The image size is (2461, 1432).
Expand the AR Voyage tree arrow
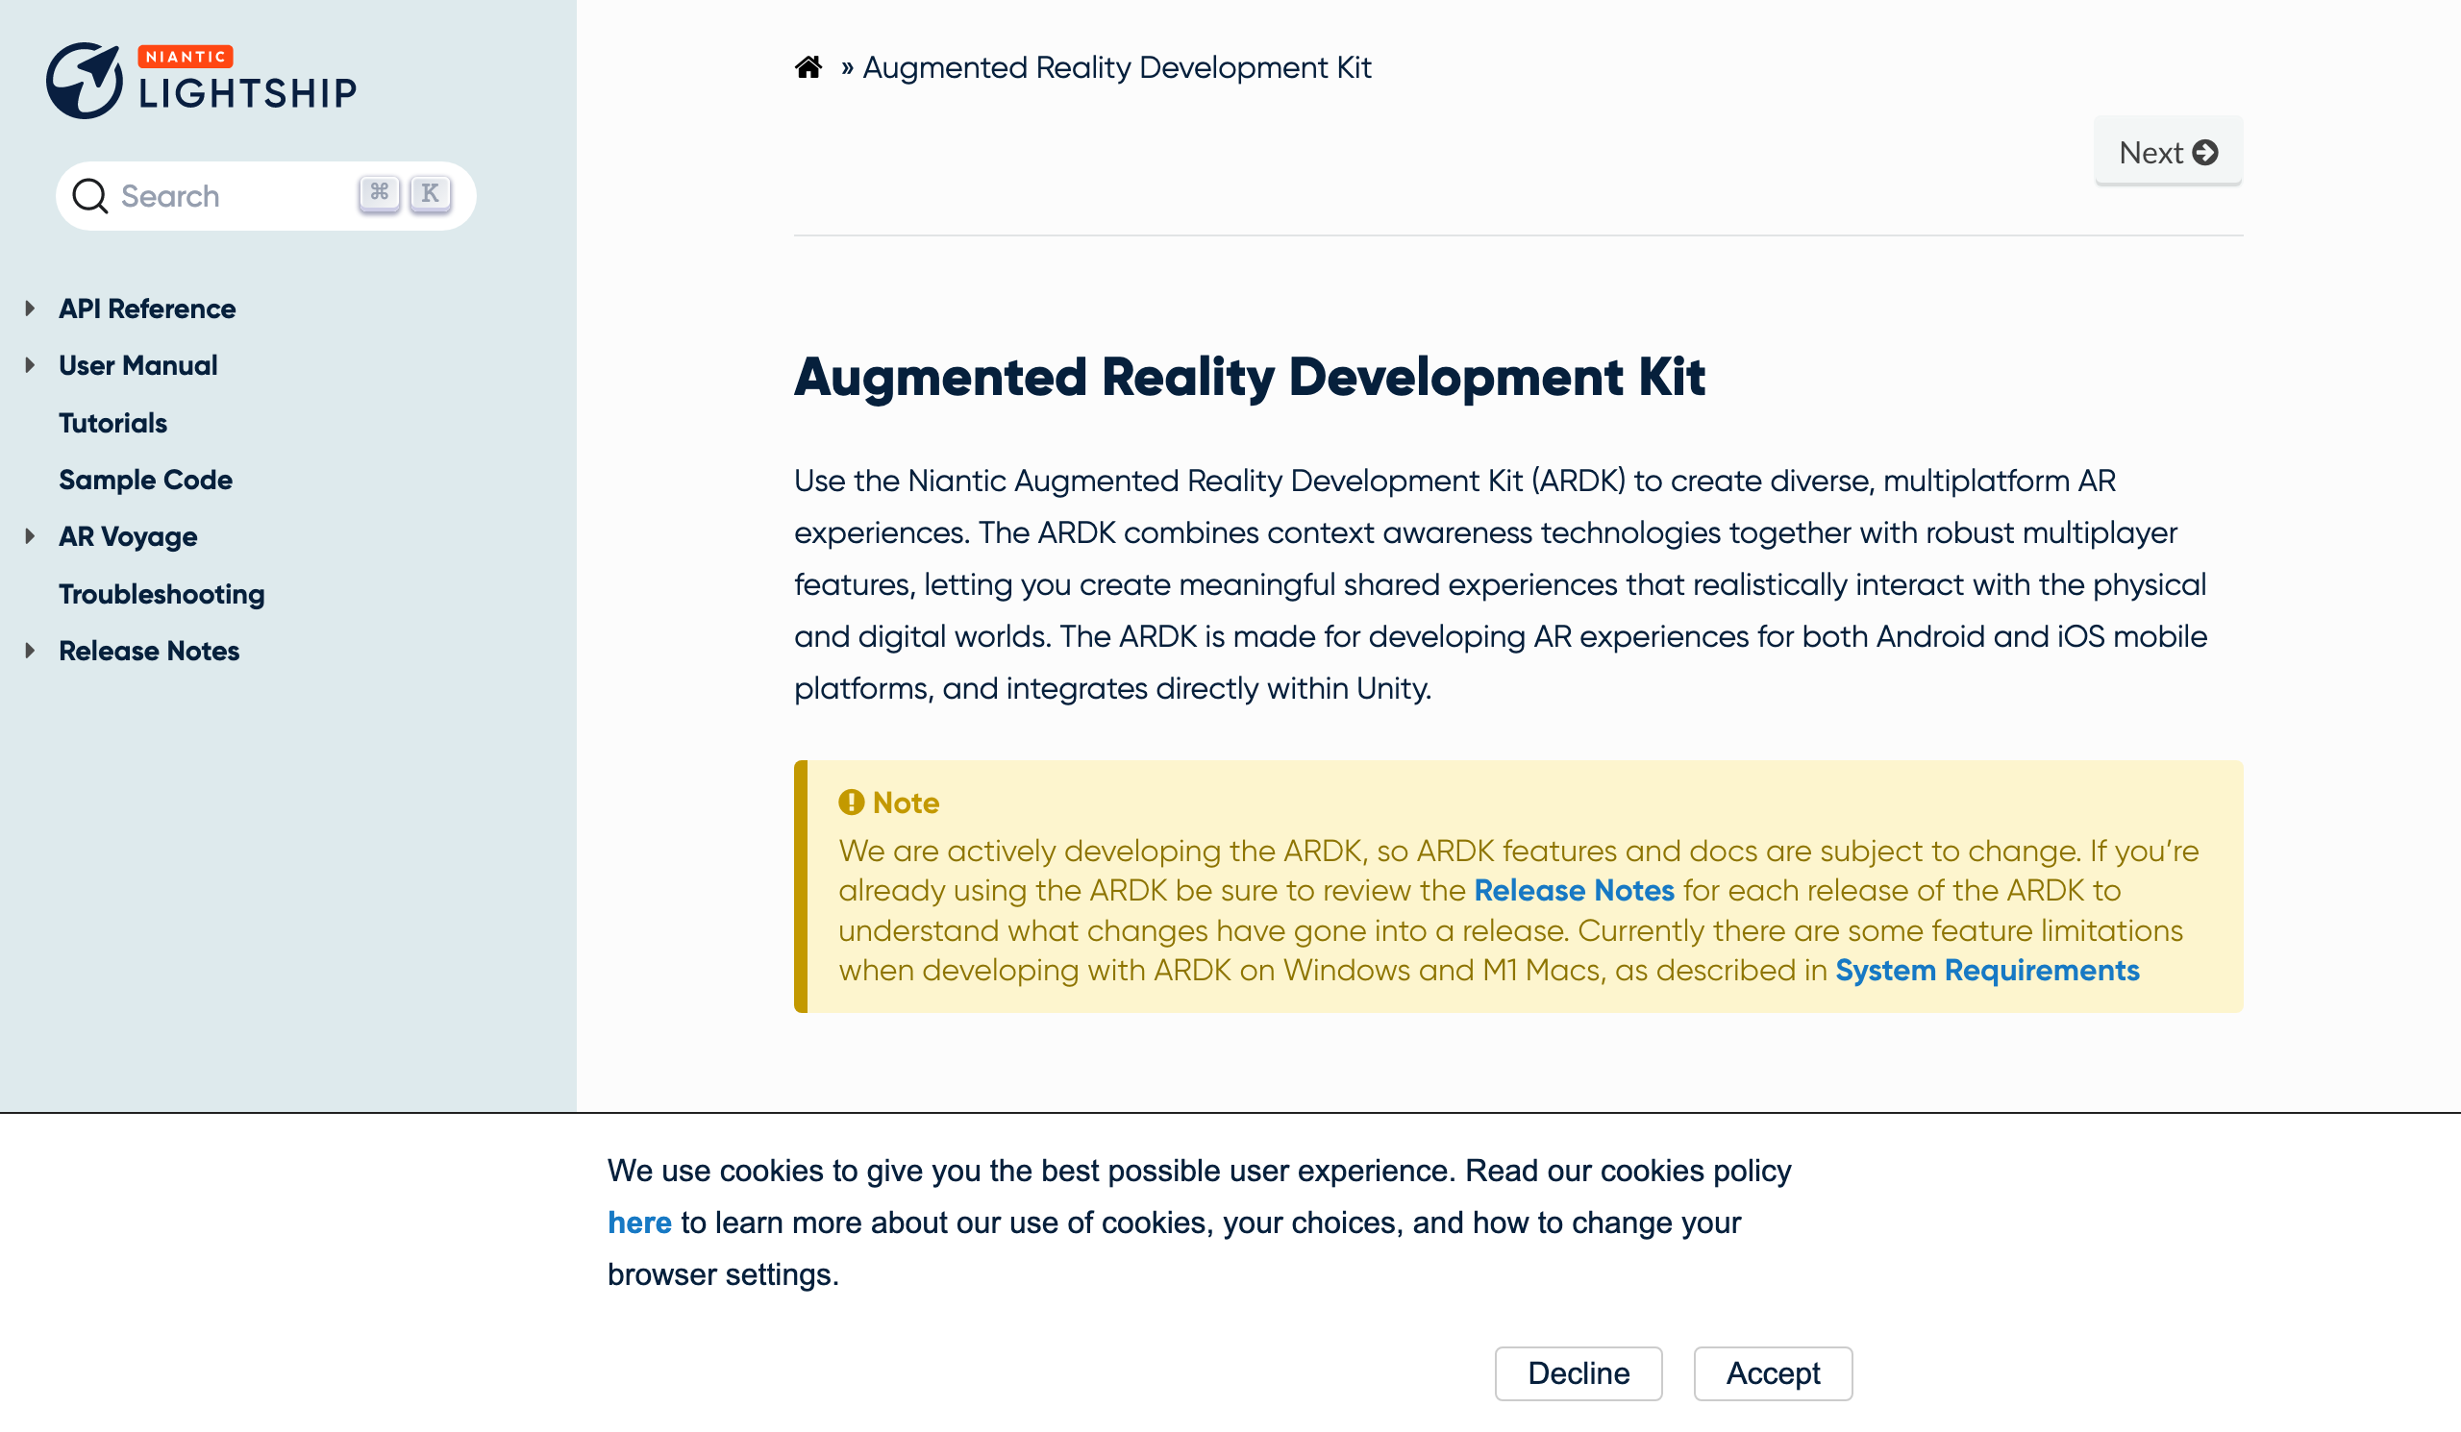pyautogui.click(x=30, y=536)
